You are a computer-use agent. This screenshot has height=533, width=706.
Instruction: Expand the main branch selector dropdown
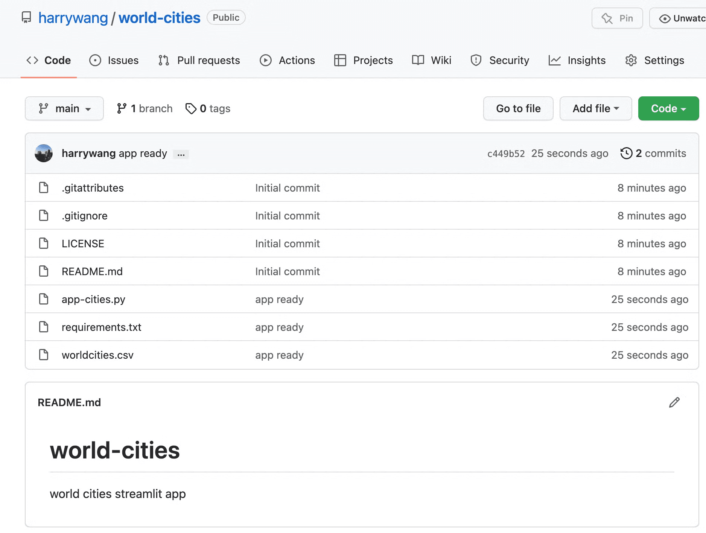[x=64, y=108]
